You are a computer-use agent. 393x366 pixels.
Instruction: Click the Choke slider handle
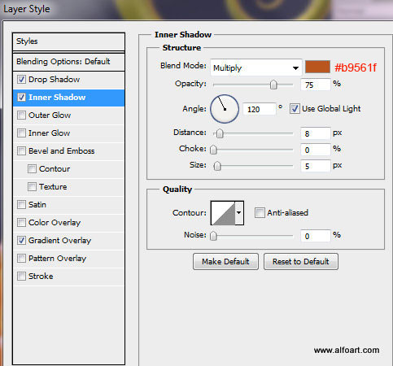click(x=214, y=150)
